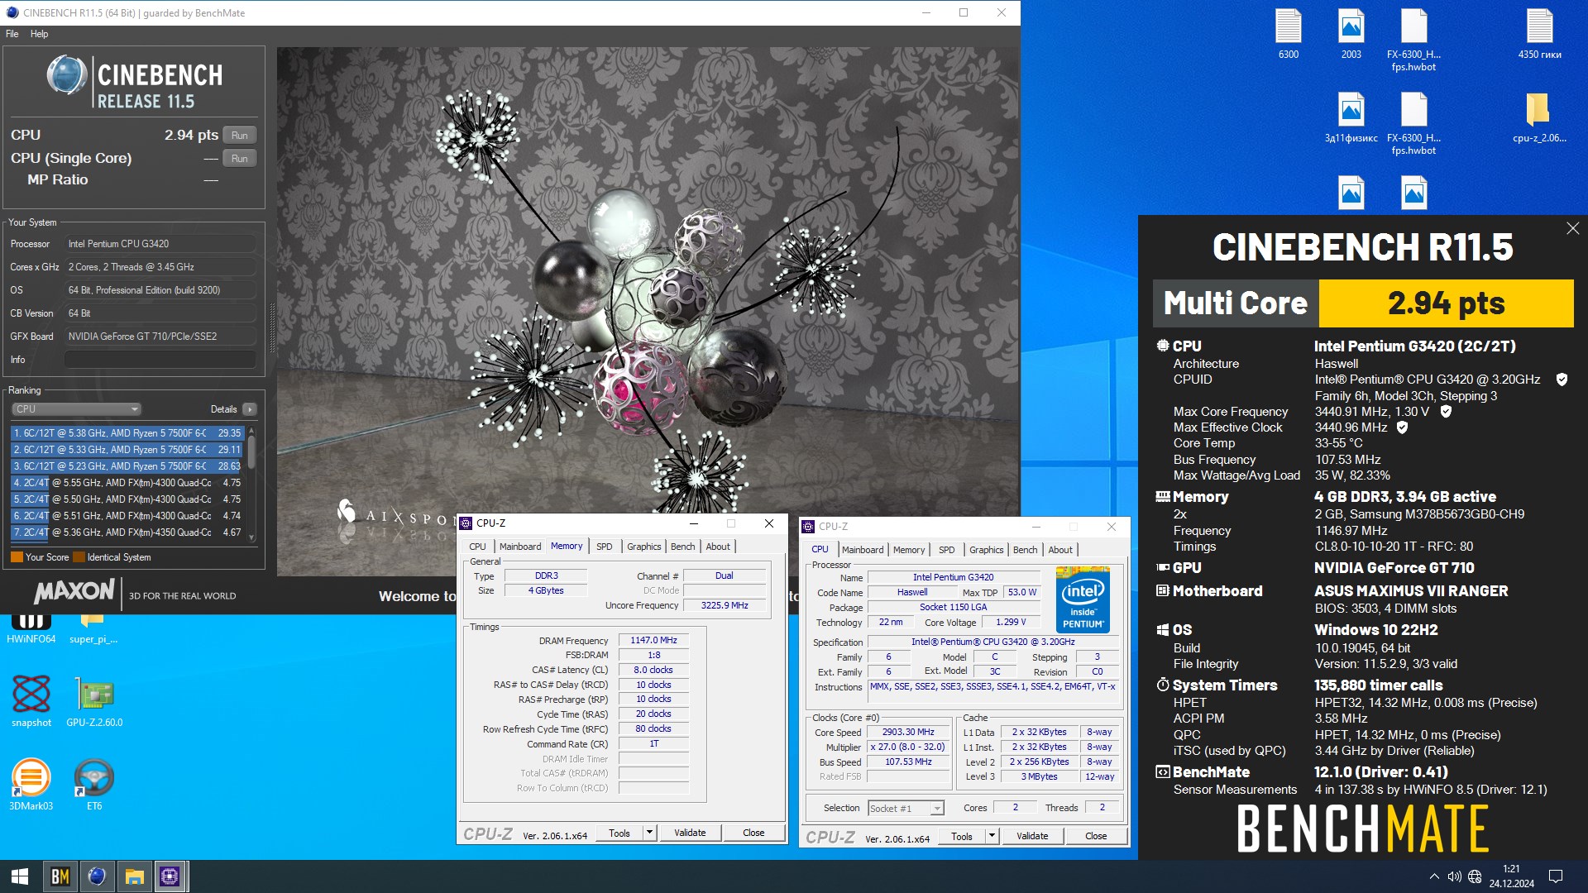The image size is (1588, 893).
Task: Close the BenchMate result overlay
Action: pos(1572,228)
